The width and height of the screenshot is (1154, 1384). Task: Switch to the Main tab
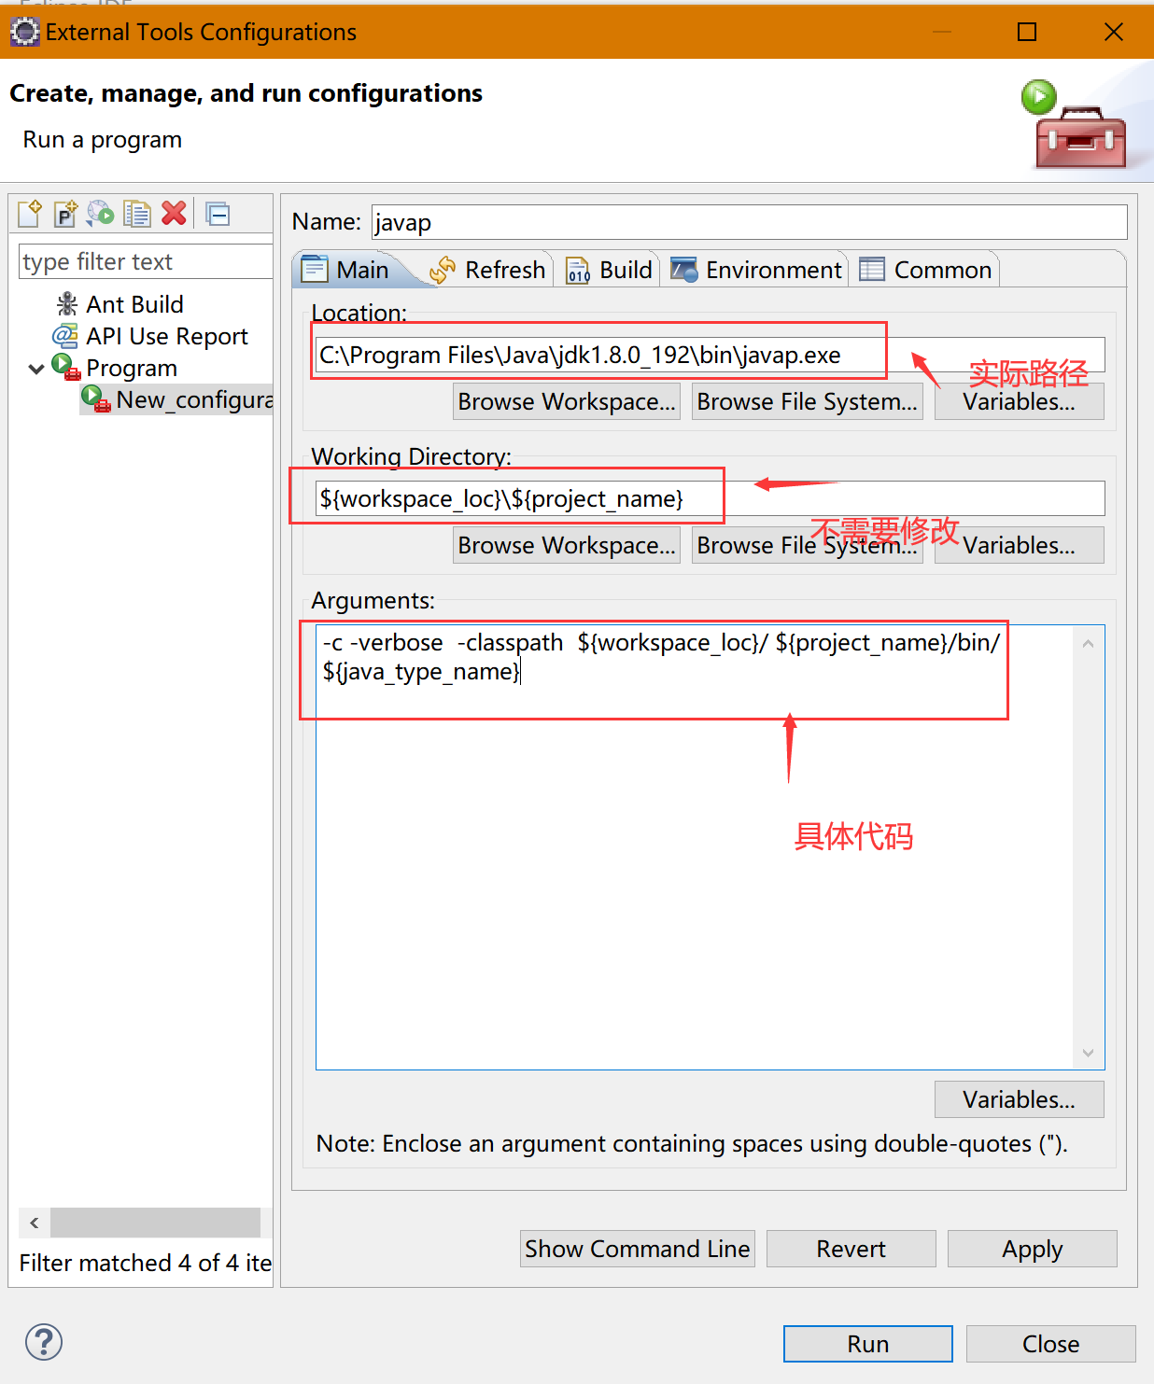(x=345, y=270)
